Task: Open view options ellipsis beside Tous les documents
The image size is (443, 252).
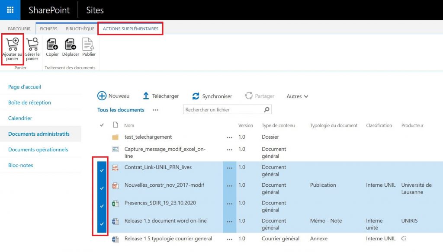Action: point(155,110)
